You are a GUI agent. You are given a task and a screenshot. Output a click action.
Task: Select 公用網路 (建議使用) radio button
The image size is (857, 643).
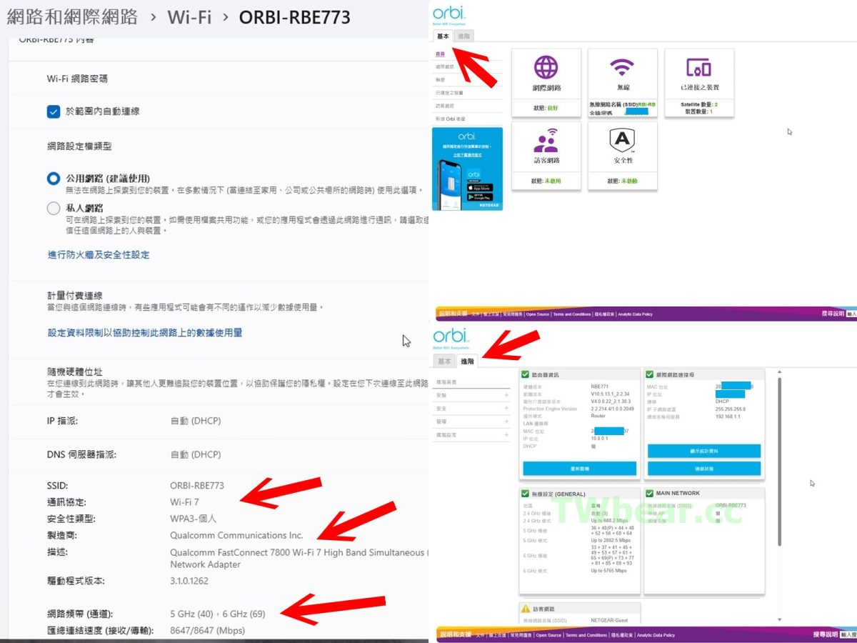click(x=53, y=179)
